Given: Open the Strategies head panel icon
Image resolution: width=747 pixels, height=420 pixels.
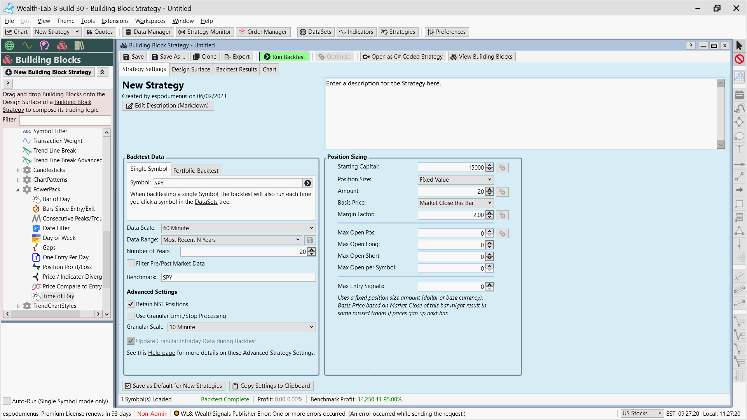Looking at the screenshot, I should pos(44,46).
